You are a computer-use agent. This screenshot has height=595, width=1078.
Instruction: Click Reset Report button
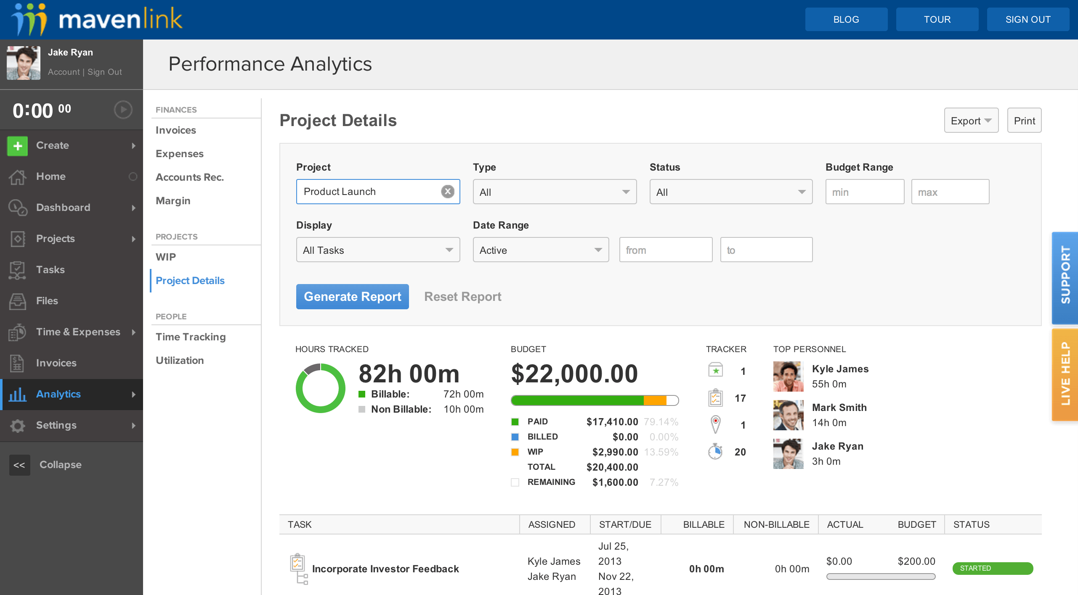click(x=463, y=297)
